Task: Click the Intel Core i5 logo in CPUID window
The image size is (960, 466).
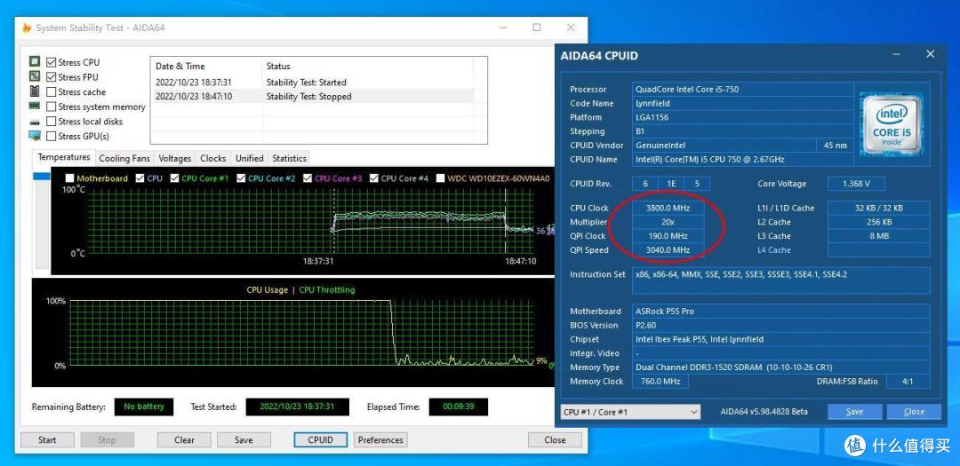Action: [891, 122]
